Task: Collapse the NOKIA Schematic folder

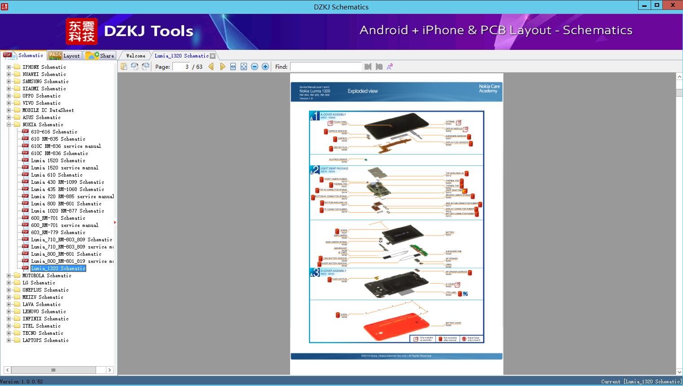Action: [9, 124]
